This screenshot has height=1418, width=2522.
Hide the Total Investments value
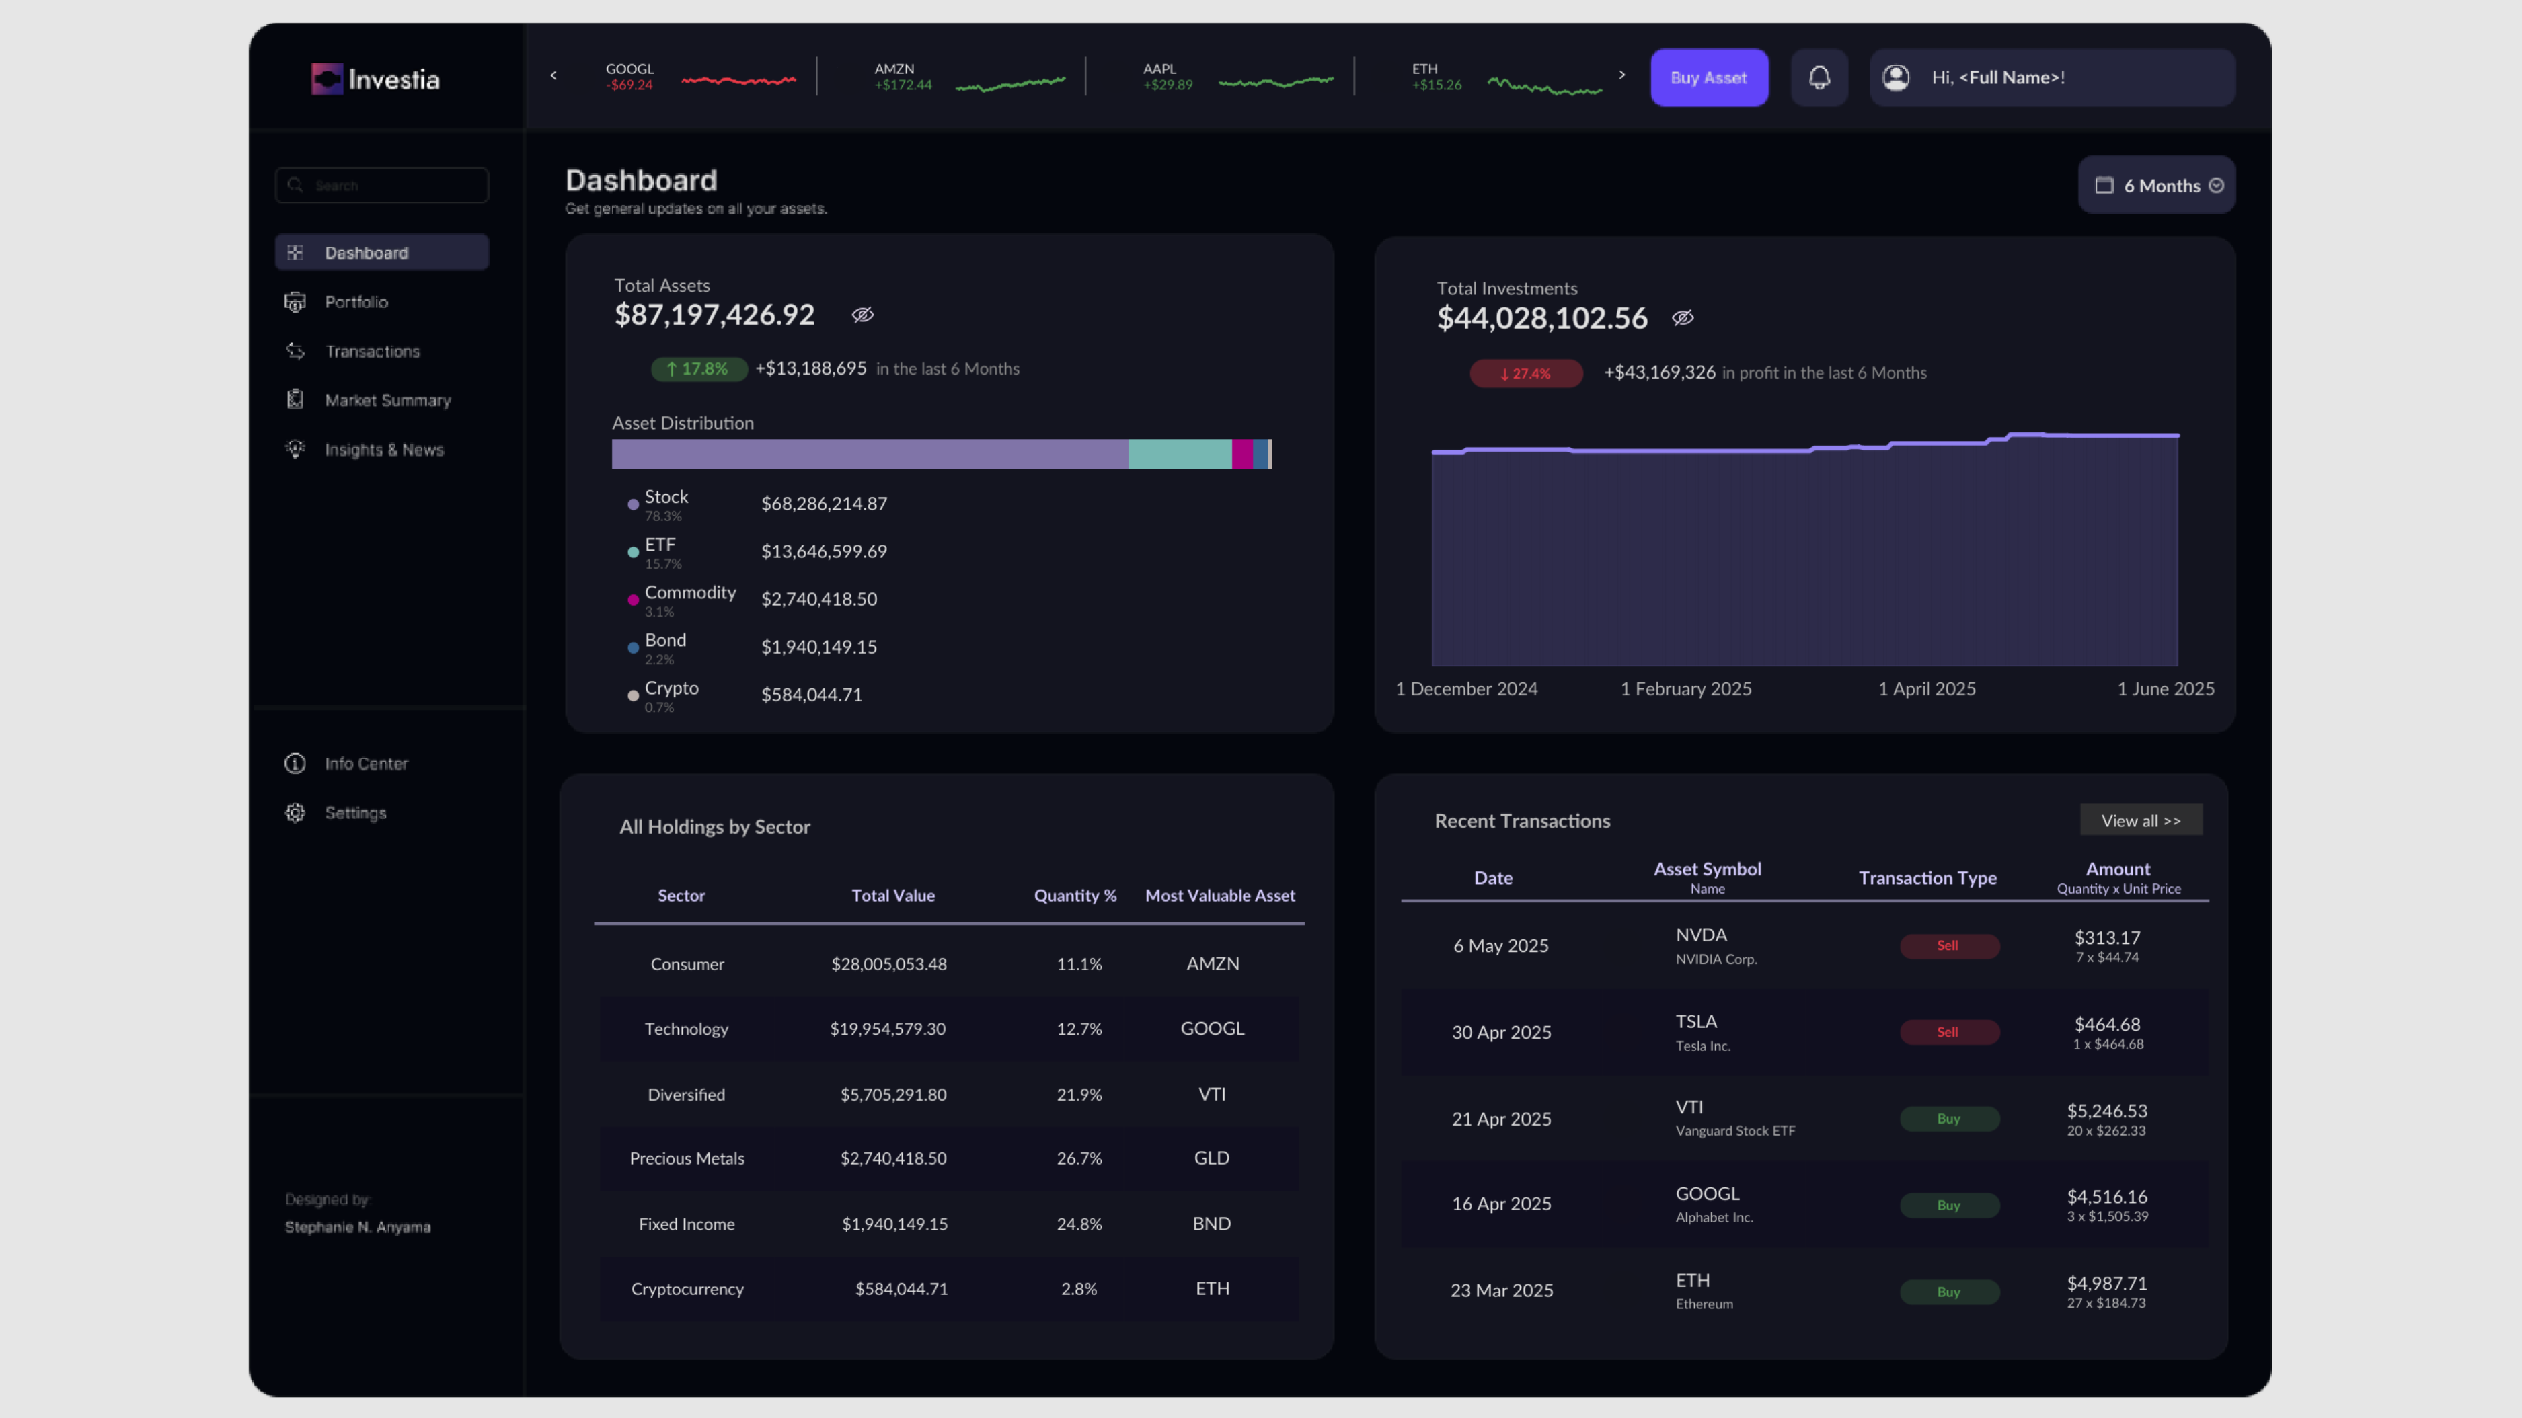click(x=1682, y=318)
